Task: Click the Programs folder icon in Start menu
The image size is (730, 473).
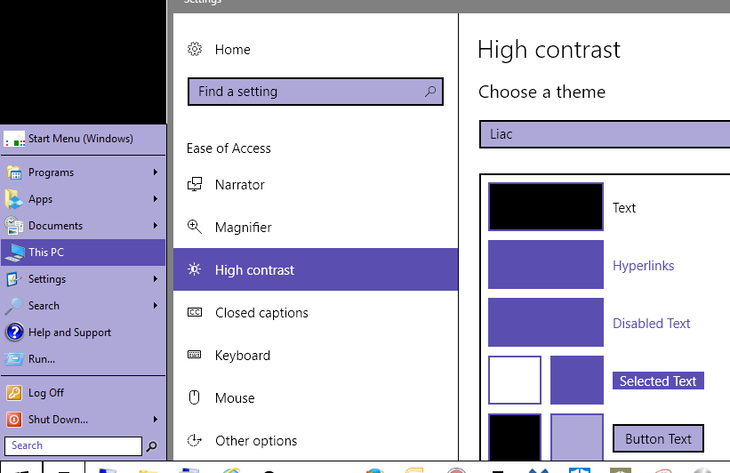Action: pos(14,172)
